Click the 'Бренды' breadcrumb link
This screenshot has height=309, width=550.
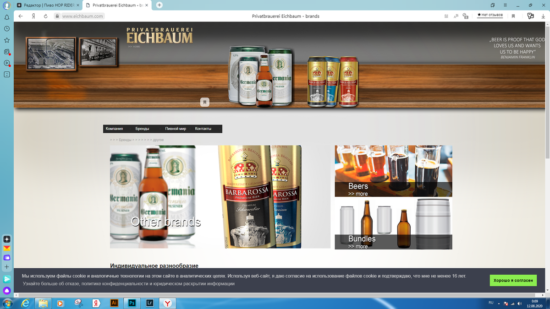(x=125, y=140)
